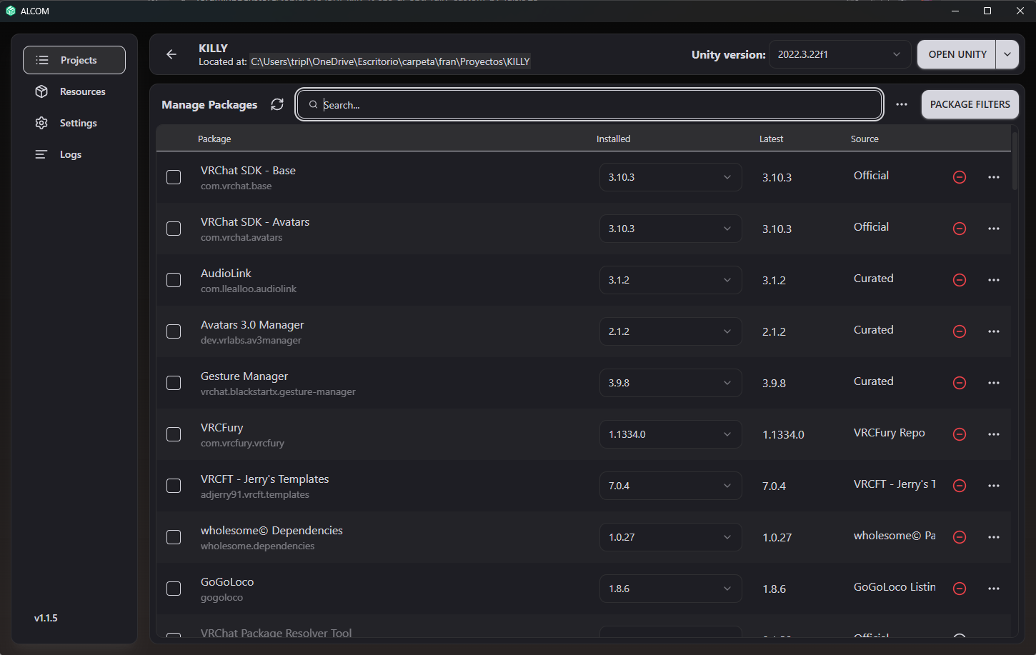
Task: Remove VRChat SDK - Base package
Action: click(x=960, y=177)
